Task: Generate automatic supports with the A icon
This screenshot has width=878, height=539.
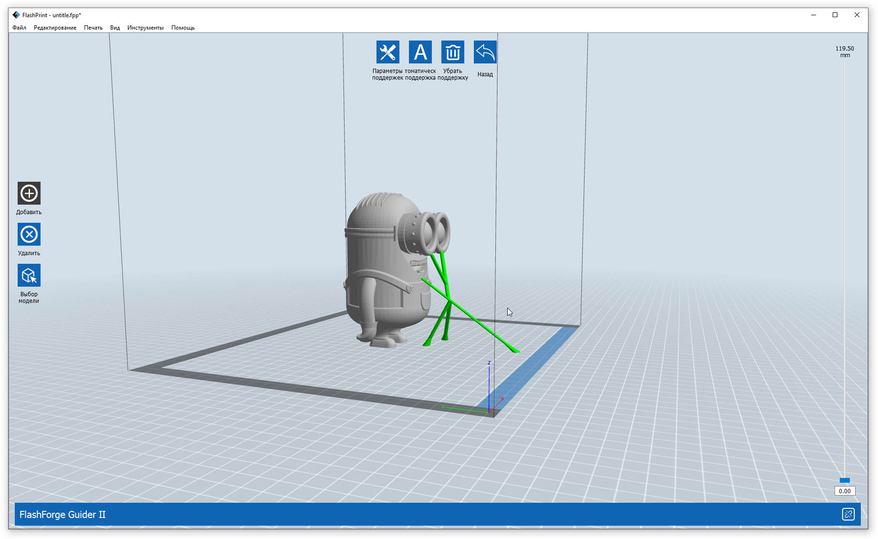Action: 420,52
